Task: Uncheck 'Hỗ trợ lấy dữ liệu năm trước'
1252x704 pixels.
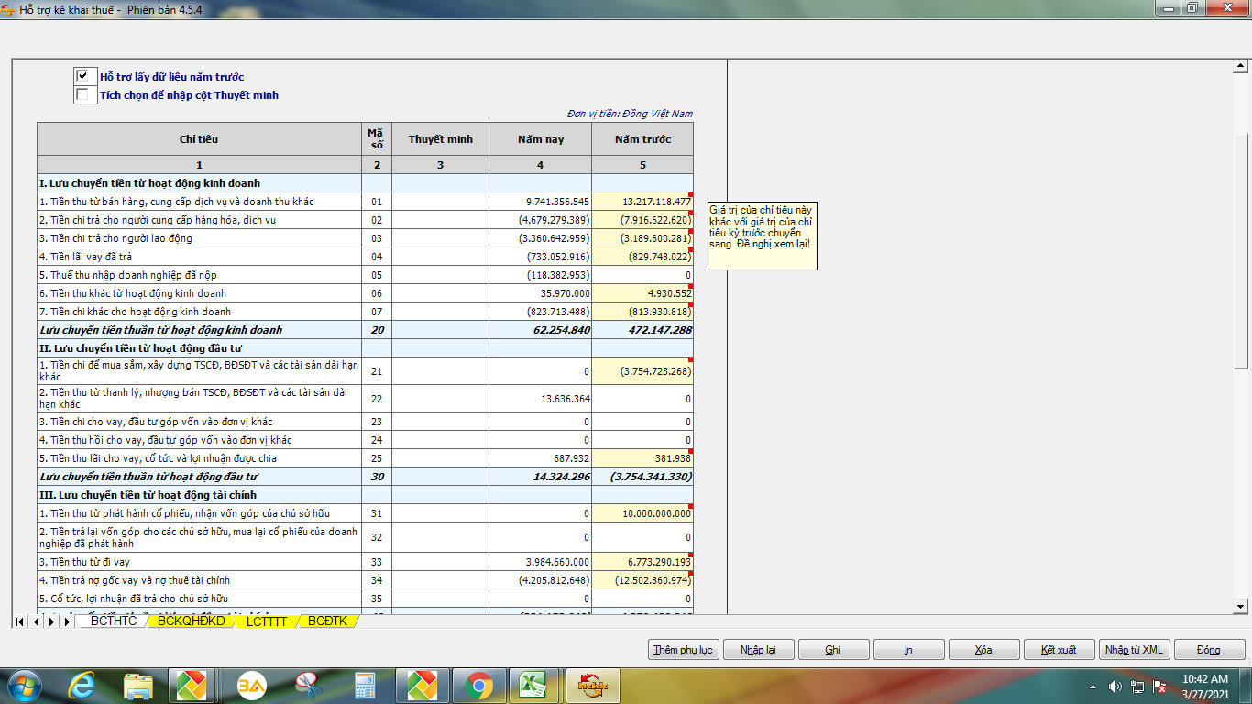Action: pos(83,76)
